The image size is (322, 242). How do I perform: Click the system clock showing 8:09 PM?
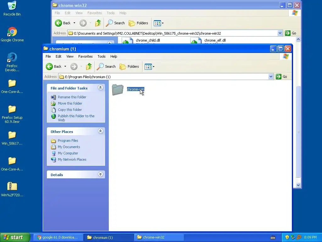(x=310, y=237)
